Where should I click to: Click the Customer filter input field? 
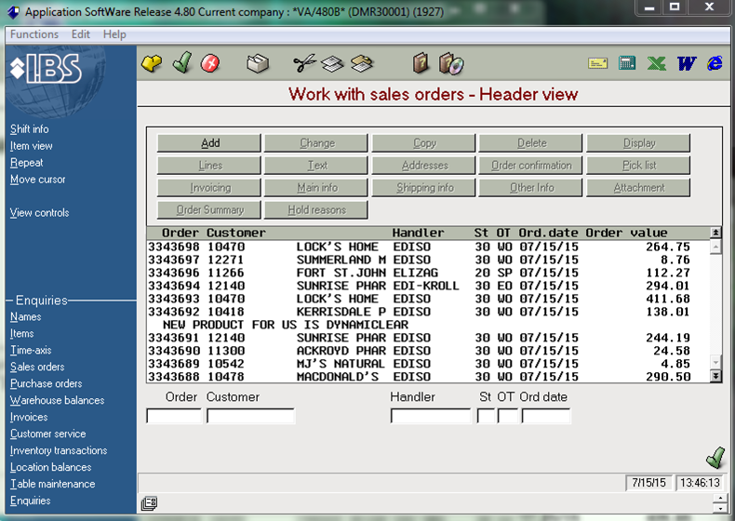[251, 416]
